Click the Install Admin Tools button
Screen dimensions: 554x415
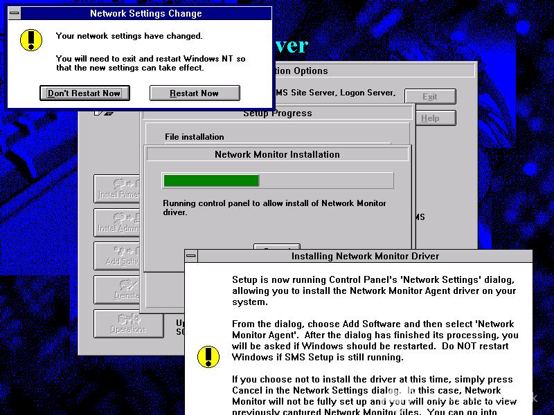117,223
